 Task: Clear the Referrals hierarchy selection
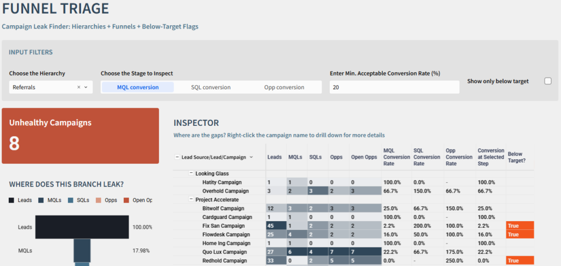pos(78,87)
